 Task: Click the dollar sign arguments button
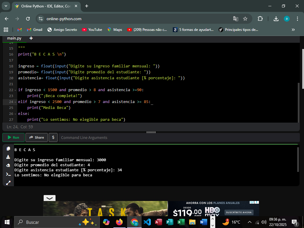(53, 137)
